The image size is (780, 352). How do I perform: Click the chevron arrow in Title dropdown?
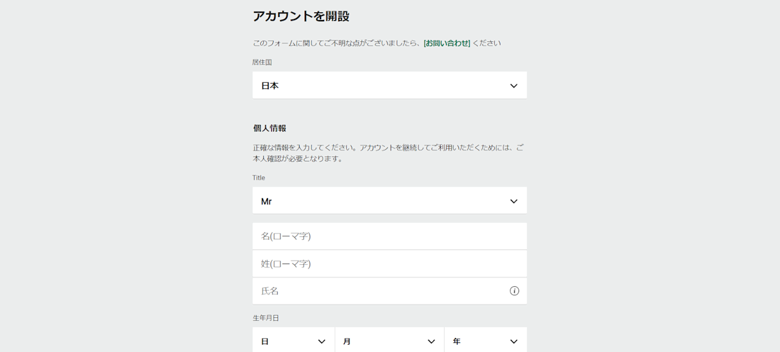[x=514, y=201]
